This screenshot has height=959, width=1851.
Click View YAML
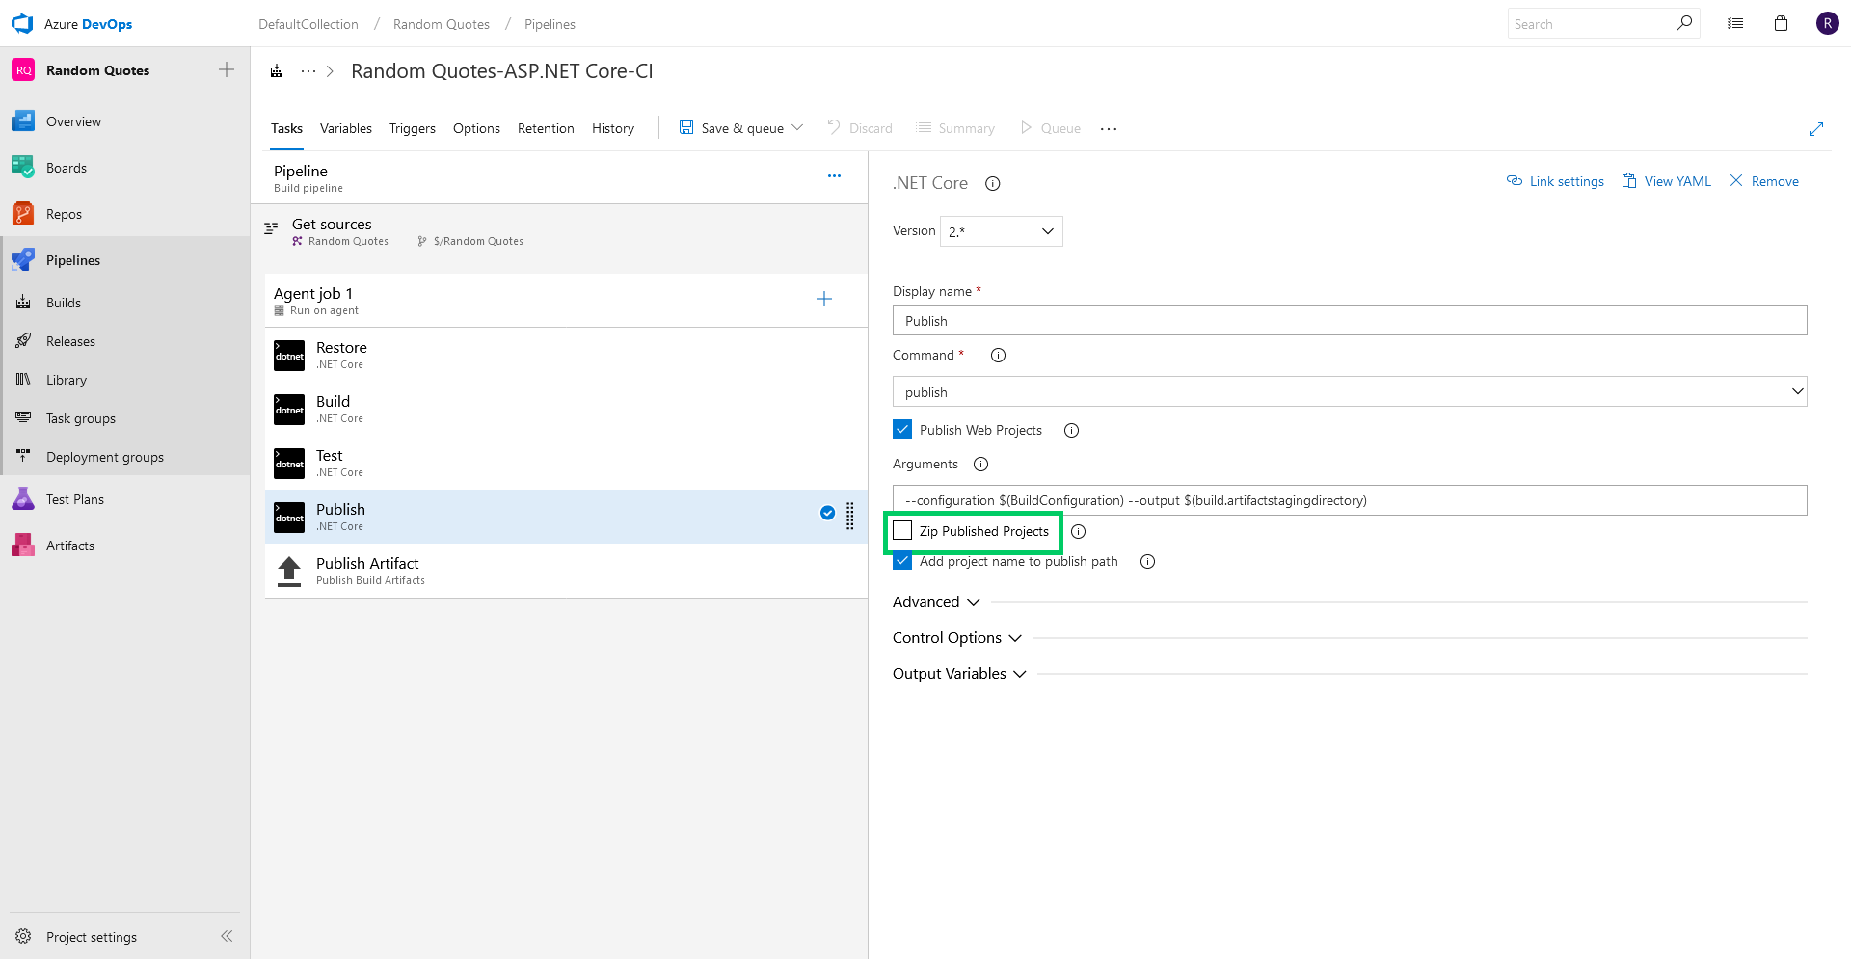tap(1666, 181)
